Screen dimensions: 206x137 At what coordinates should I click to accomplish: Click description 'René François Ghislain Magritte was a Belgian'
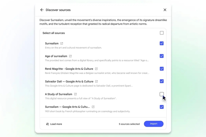[x=97, y=73]
